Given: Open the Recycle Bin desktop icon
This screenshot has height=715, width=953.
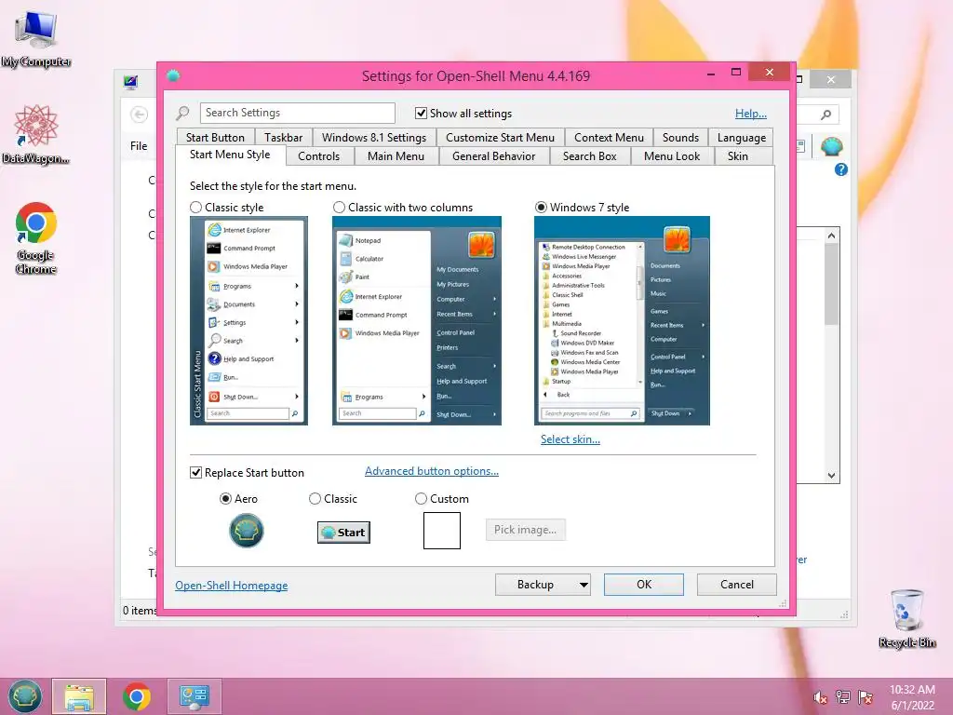Looking at the screenshot, I should click(906, 619).
